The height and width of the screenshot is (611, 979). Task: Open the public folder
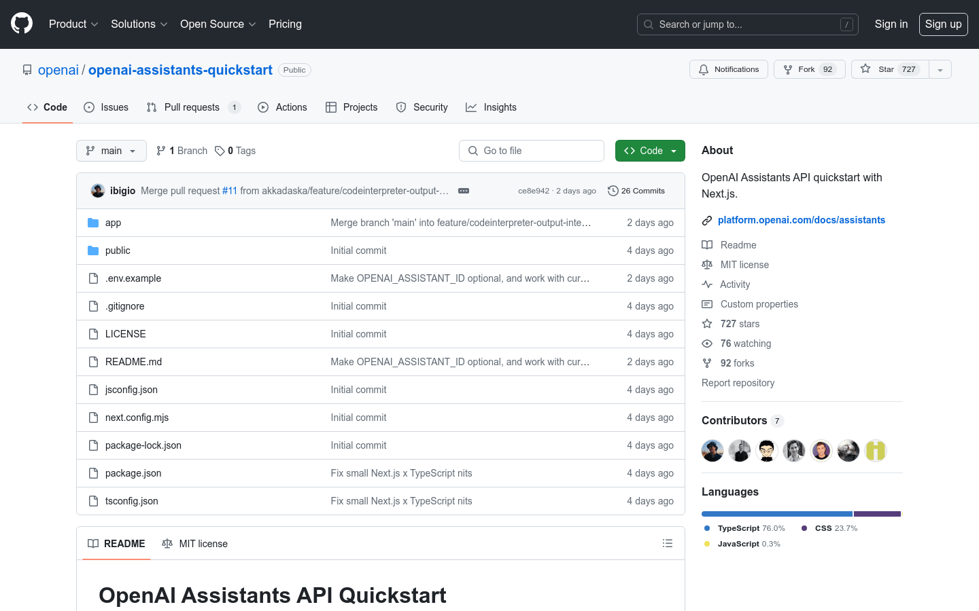click(118, 251)
